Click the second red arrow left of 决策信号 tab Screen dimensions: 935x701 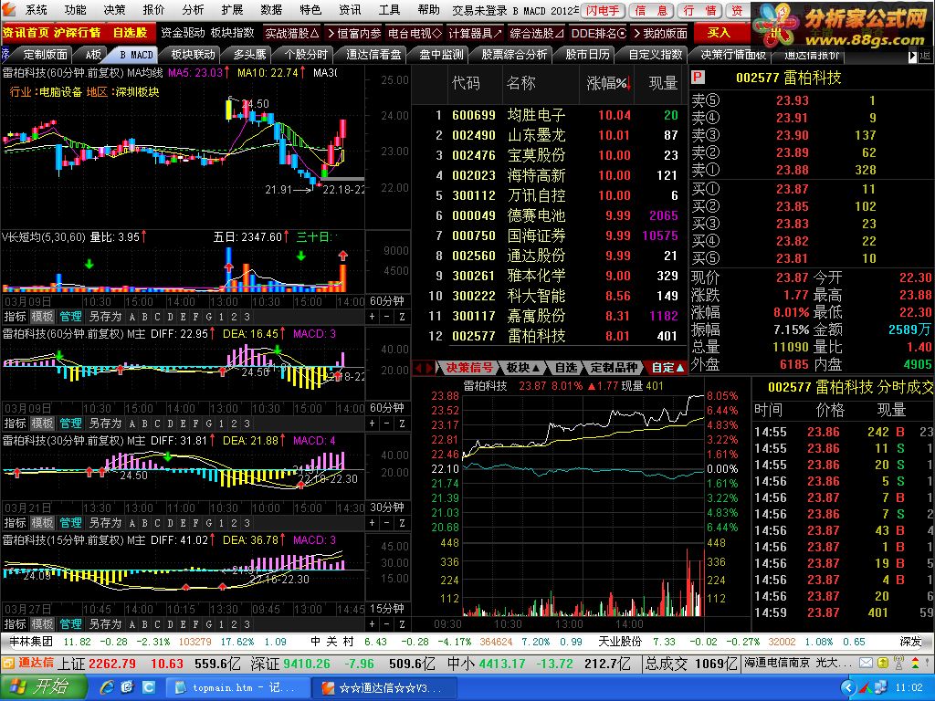pos(429,368)
